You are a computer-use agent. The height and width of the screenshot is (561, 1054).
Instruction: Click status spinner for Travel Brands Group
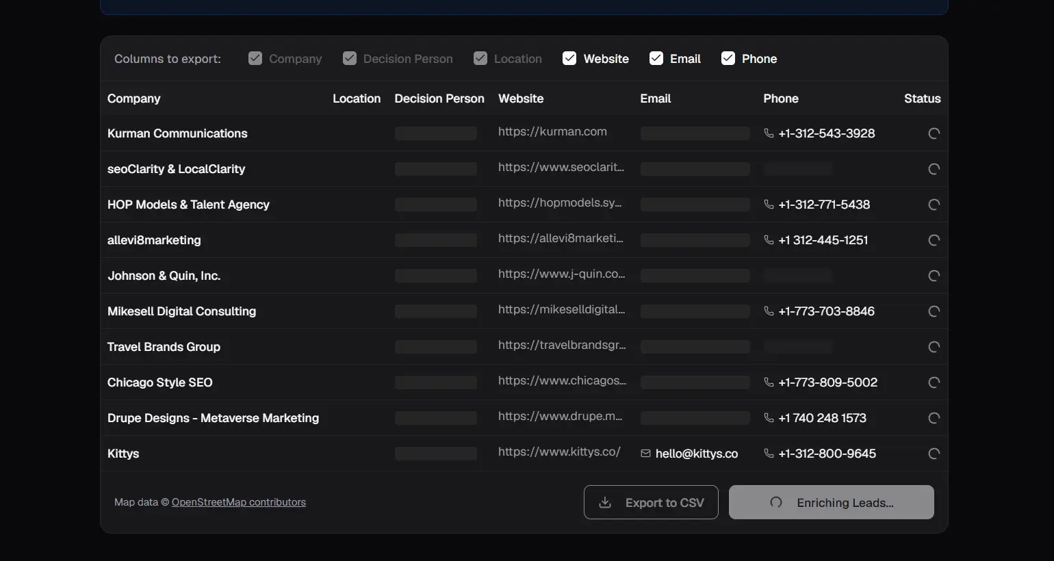934,347
